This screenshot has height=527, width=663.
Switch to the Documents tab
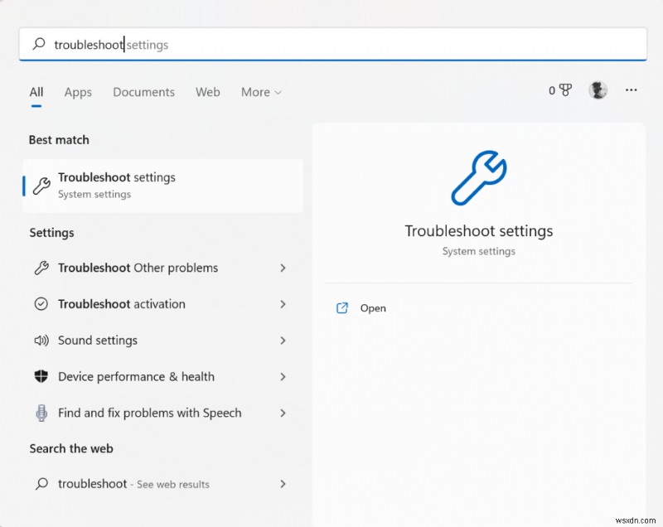(x=143, y=92)
